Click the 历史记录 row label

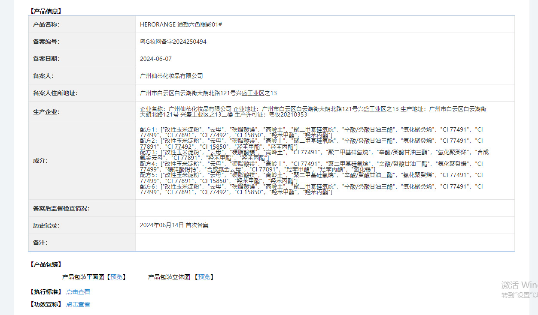pos(46,225)
